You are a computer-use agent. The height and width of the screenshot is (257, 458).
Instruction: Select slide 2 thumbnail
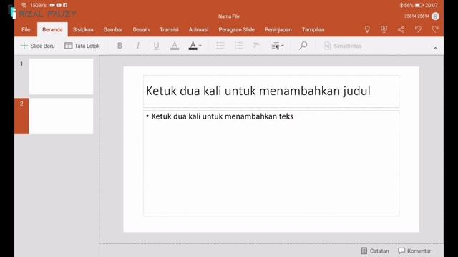61,116
